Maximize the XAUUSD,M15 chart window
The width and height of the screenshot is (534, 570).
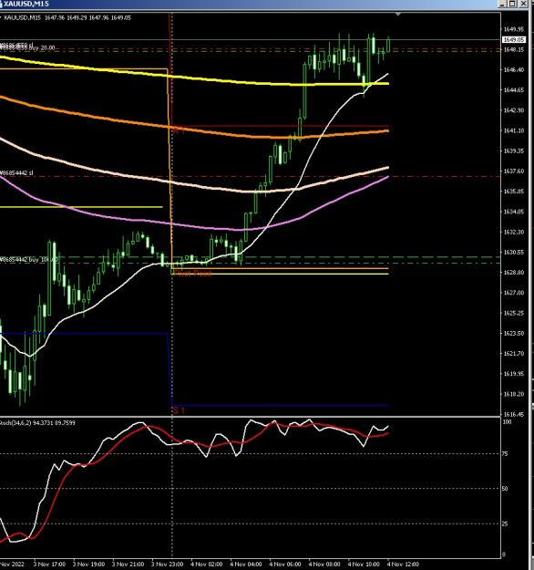(x=512, y=4)
